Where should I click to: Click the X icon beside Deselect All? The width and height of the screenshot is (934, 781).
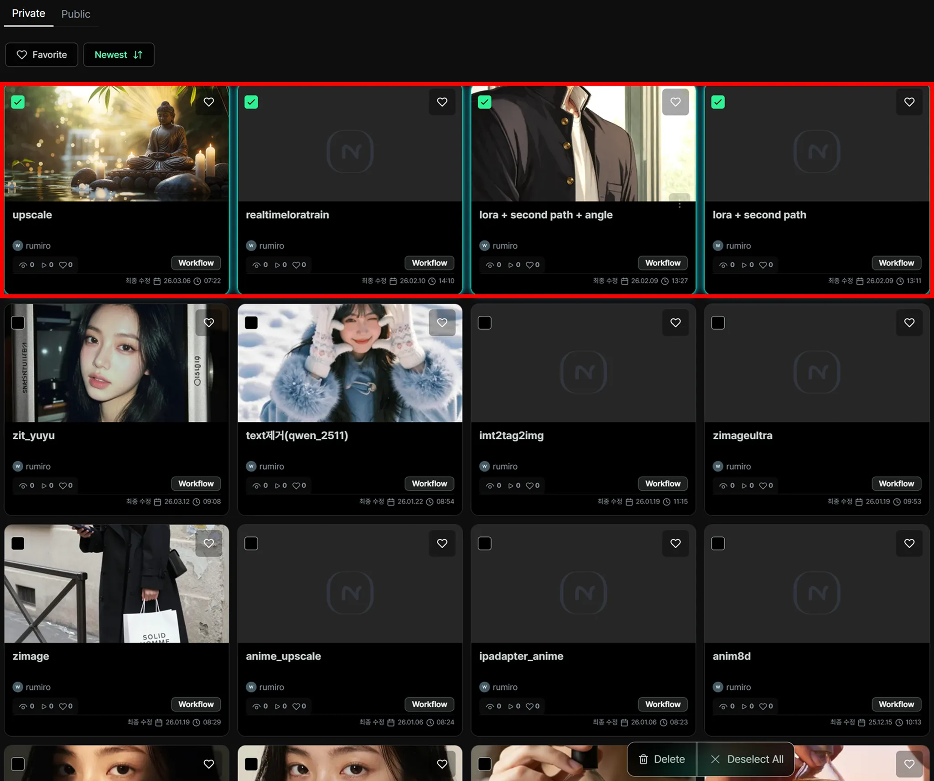pyautogui.click(x=715, y=759)
